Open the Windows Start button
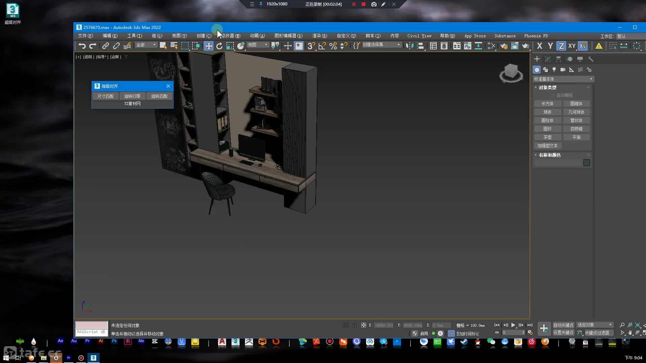Viewport: 646px width, 363px height. click(x=6, y=358)
